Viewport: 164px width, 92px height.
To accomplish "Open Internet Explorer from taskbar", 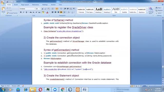I will [26, 90].
